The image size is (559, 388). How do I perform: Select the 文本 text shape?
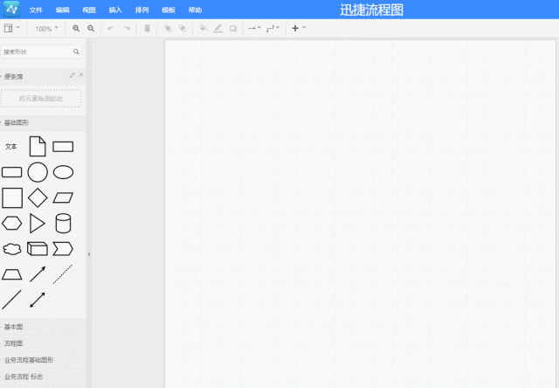click(11, 147)
